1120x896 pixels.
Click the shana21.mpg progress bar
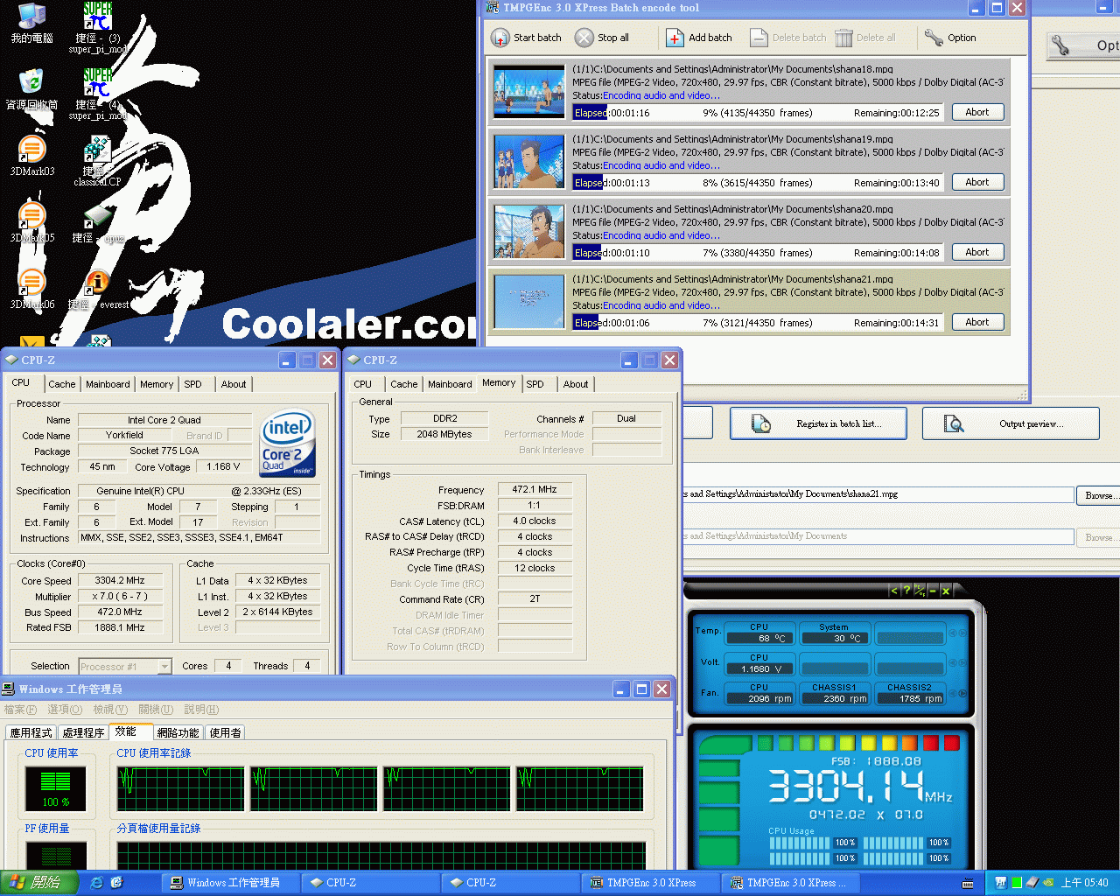point(757,323)
